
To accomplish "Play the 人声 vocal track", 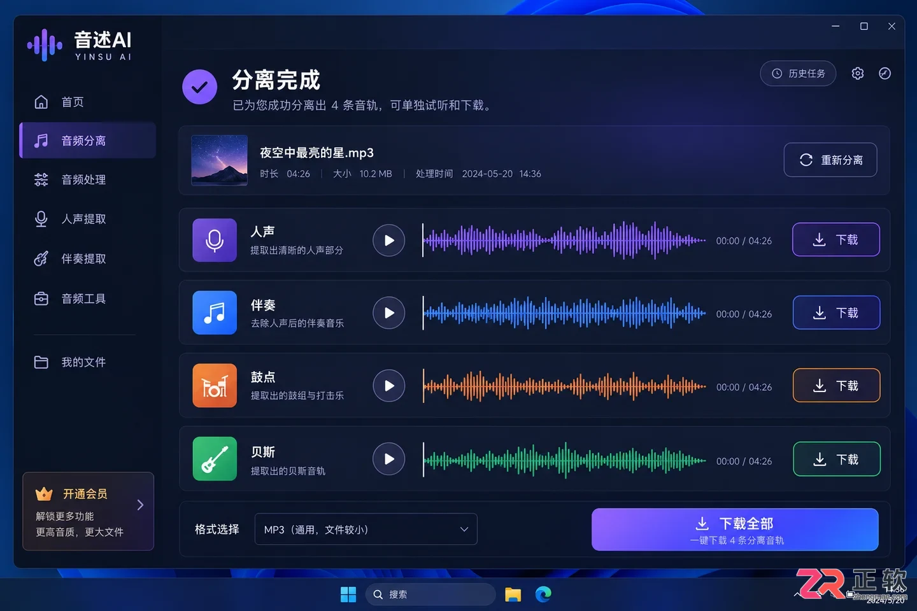I will tap(389, 241).
